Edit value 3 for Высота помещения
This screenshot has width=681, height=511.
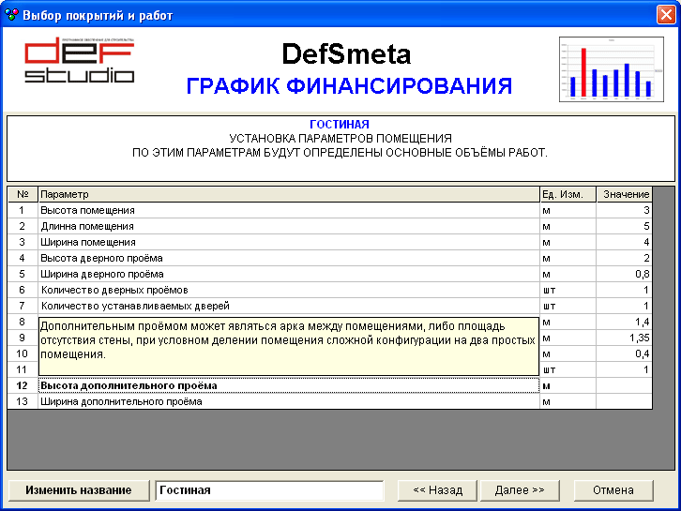click(x=624, y=210)
